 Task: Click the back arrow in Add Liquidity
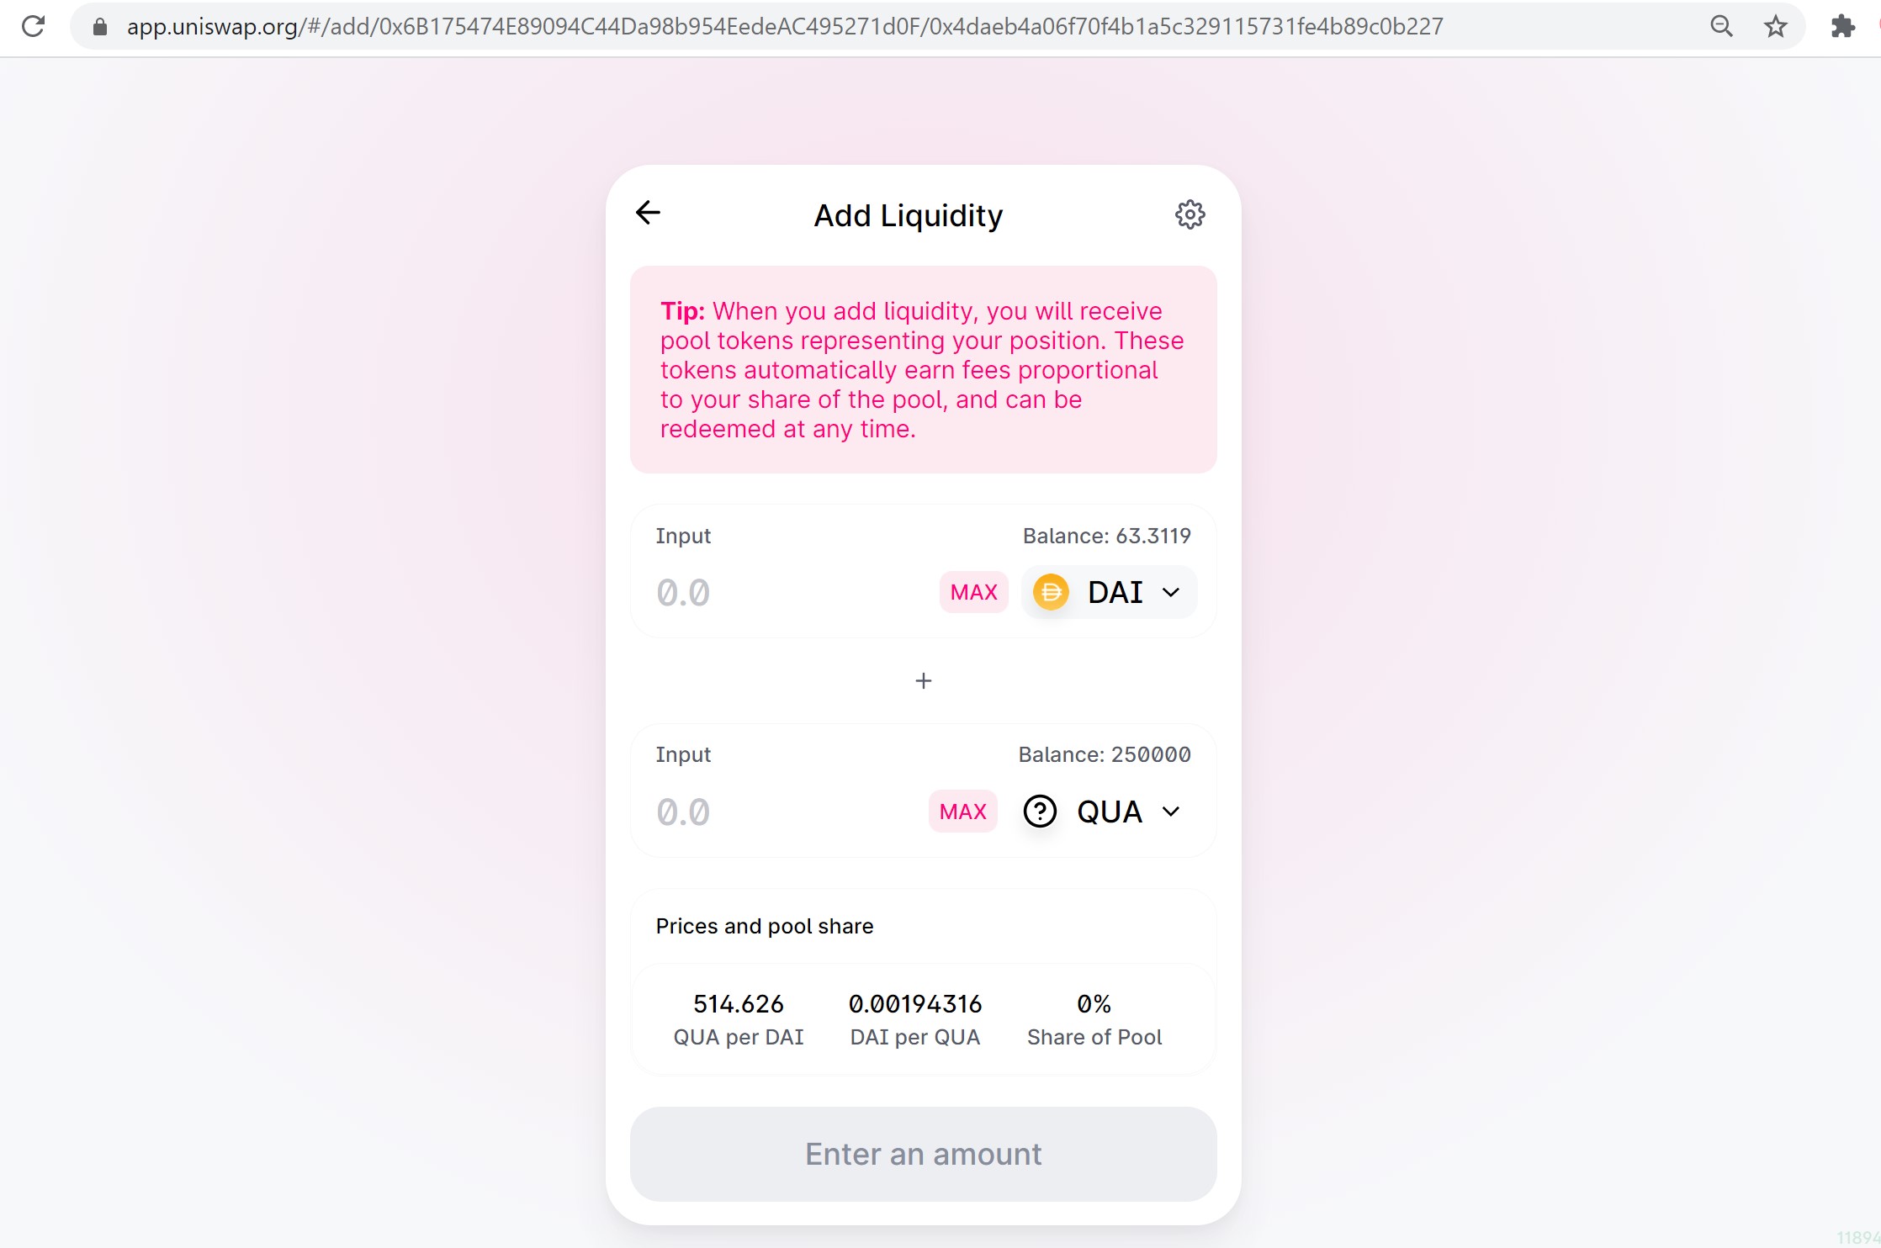648,213
